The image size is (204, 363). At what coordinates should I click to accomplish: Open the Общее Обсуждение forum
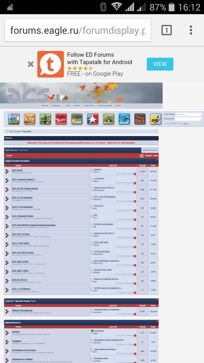coord(22,310)
